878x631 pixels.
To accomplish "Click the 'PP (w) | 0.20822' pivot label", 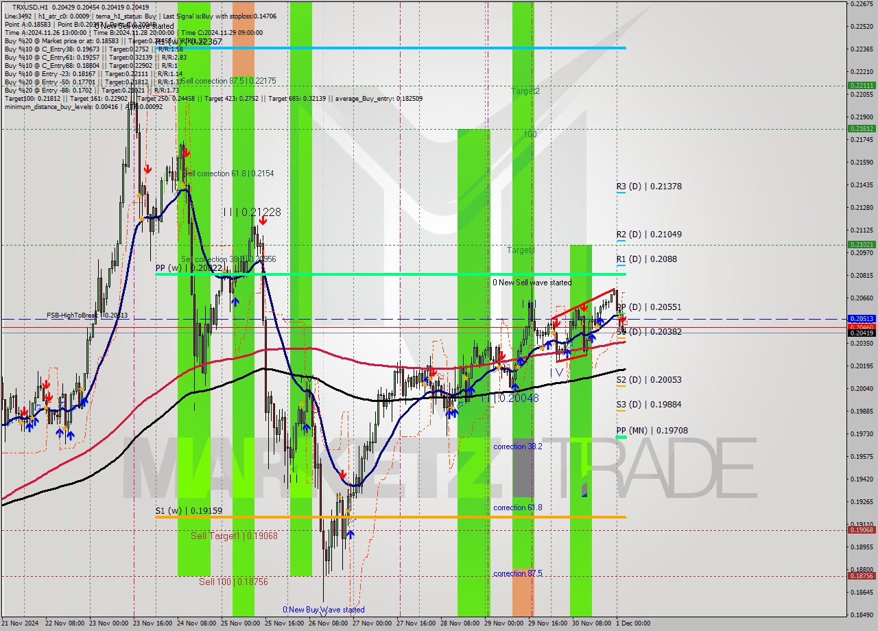I will [189, 268].
